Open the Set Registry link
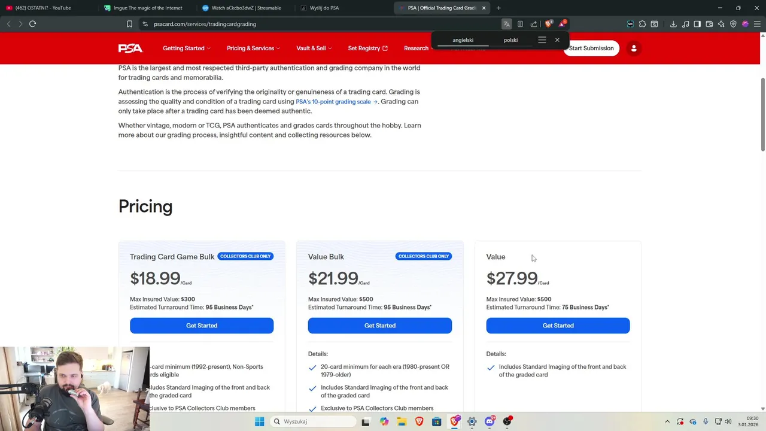Screen dimensions: 766x431 click(x=368, y=48)
